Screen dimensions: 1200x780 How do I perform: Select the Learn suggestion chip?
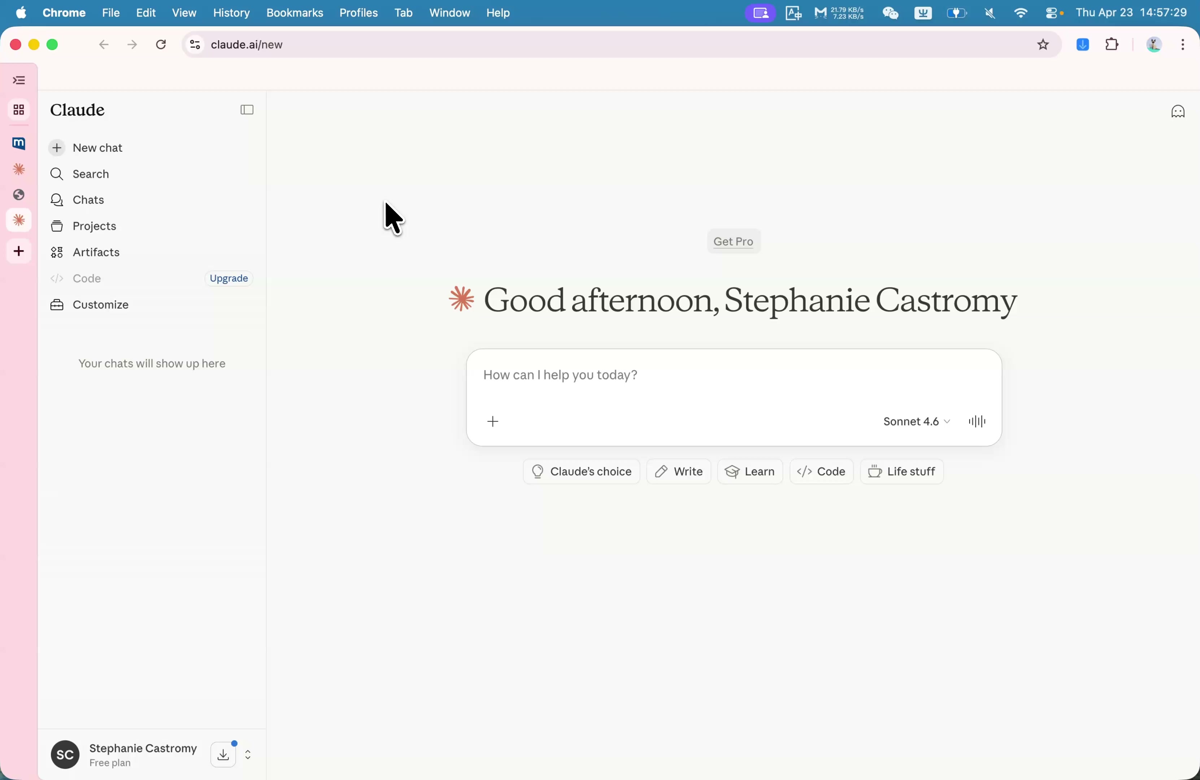(750, 472)
